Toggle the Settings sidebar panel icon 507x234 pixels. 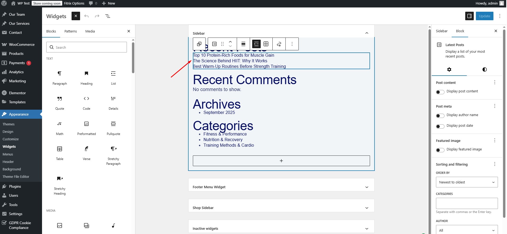pyautogui.click(x=469, y=16)
